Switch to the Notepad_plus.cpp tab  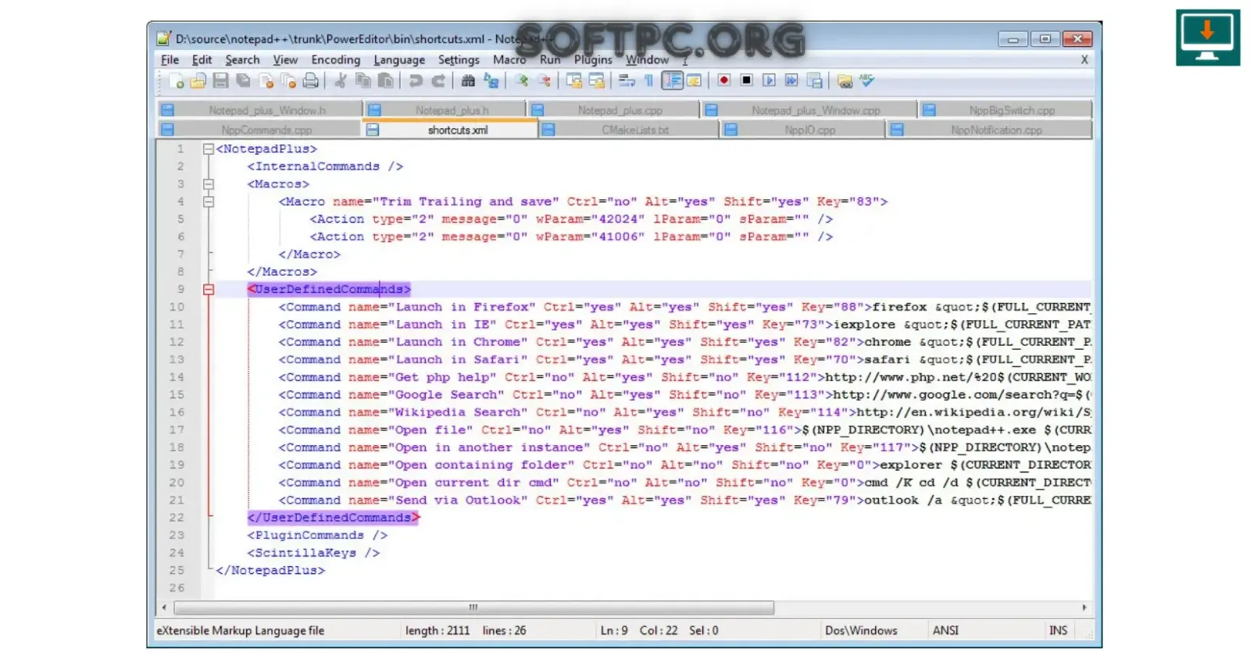(615, 110)
